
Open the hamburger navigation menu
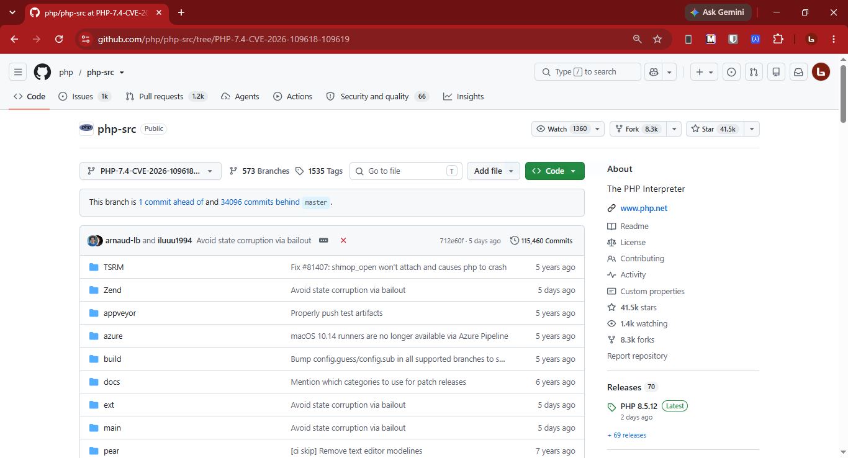click(x=18, y=72)
